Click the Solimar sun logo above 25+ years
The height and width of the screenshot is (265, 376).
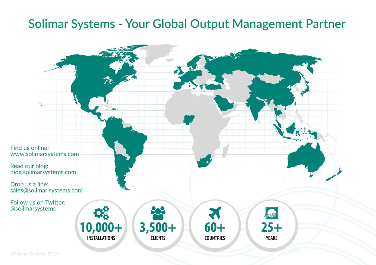coord(271,213)
